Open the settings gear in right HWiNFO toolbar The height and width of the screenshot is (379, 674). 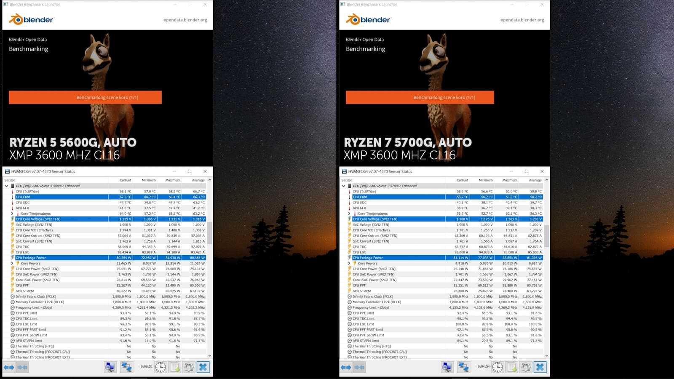tap(526, 367)
